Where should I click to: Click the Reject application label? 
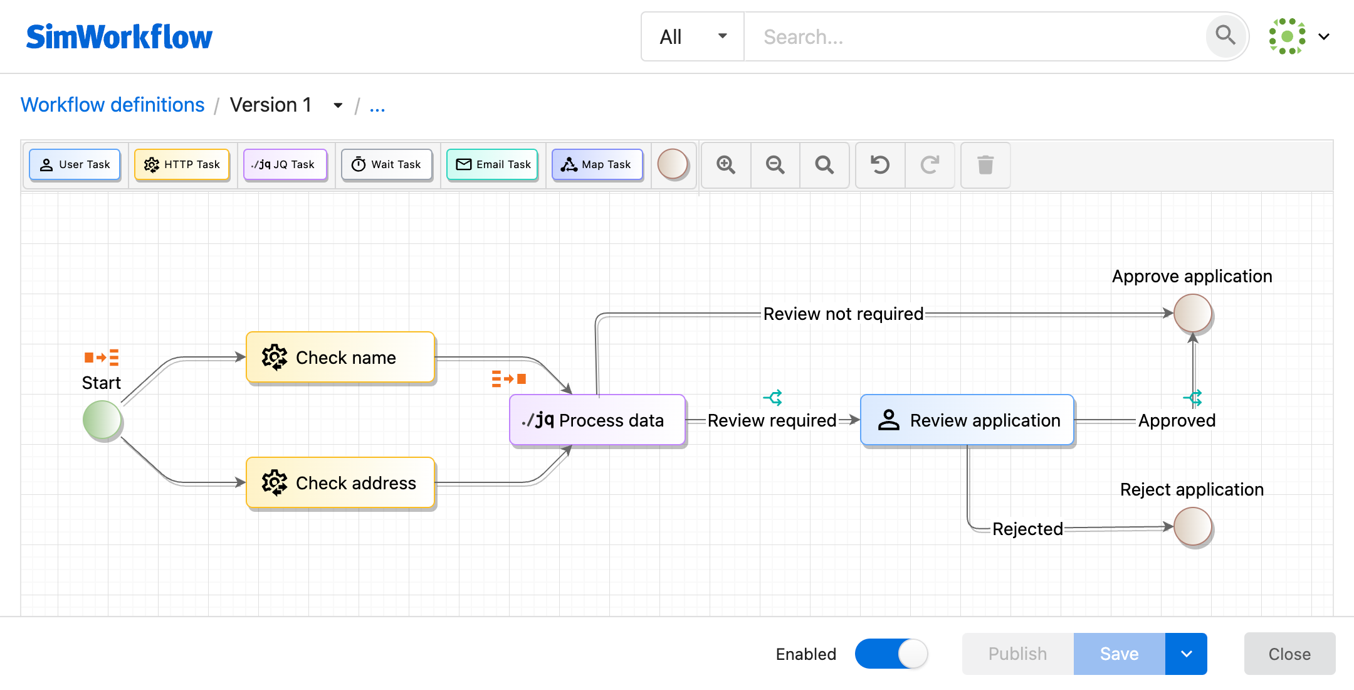point(1192,489)
